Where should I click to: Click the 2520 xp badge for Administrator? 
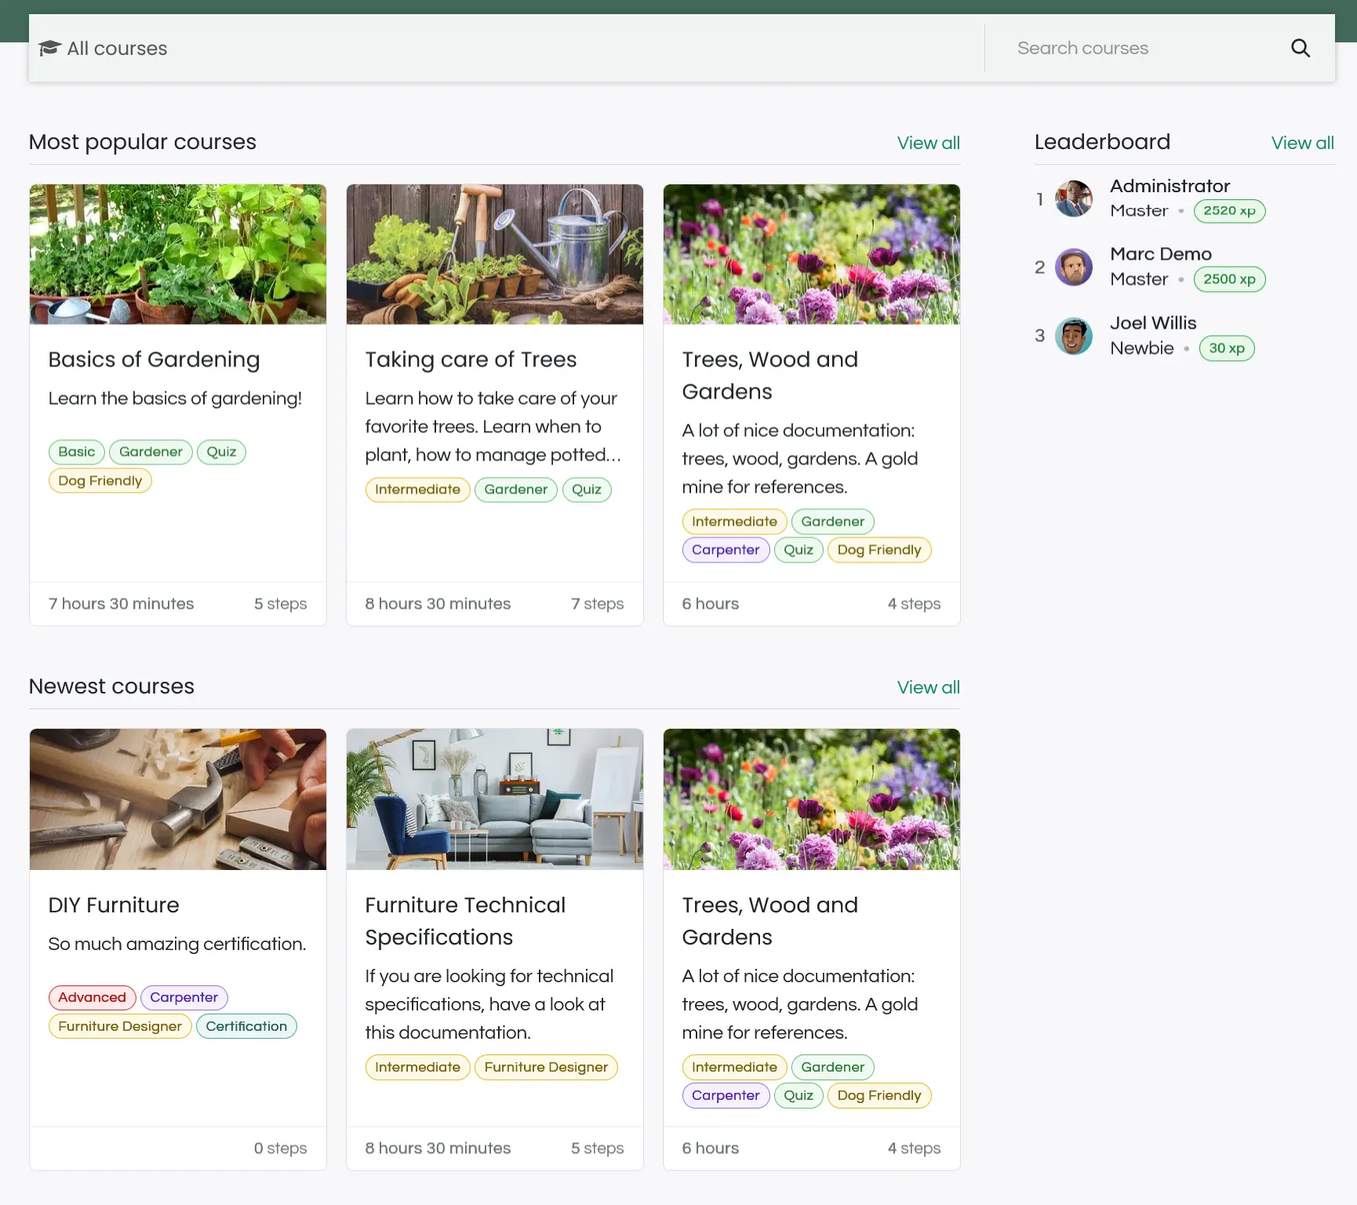coord(1228,211)
